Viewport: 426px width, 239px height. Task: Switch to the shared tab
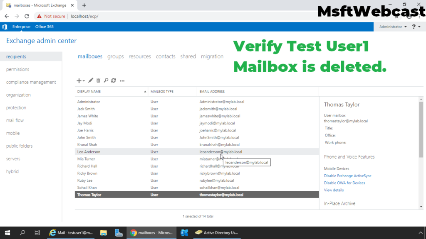pyautogui.click(x=188, y=56)
